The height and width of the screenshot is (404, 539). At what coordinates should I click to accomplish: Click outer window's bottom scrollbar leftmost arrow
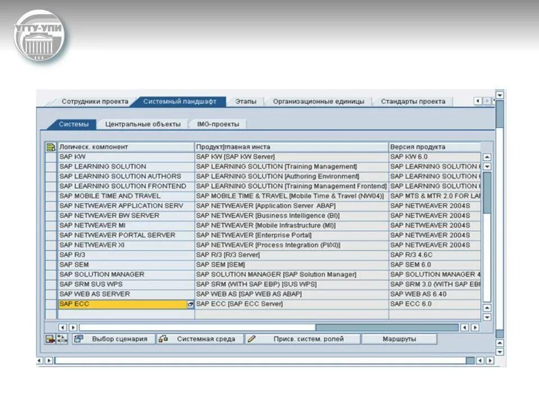(39, 361)
